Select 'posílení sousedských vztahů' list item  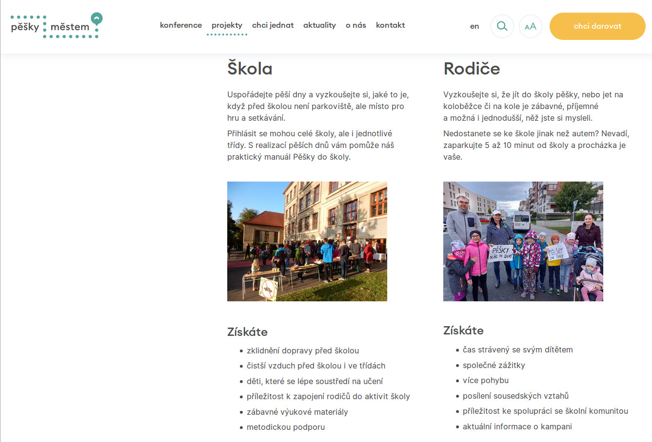(516, 396)
